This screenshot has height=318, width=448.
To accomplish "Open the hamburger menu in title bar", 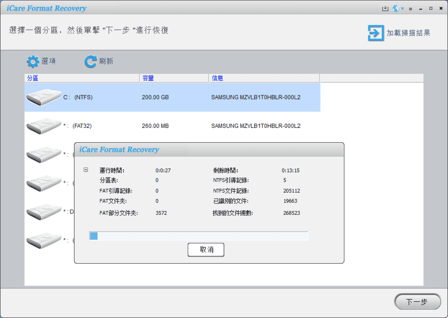I will click(x=411, y=9).
